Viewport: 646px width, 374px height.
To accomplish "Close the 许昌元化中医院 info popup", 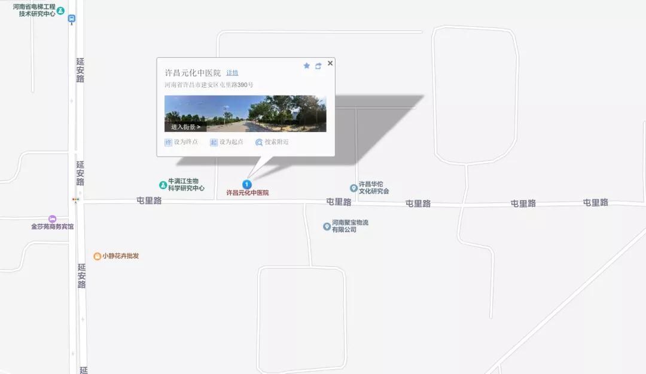I will tap(330, 63).
